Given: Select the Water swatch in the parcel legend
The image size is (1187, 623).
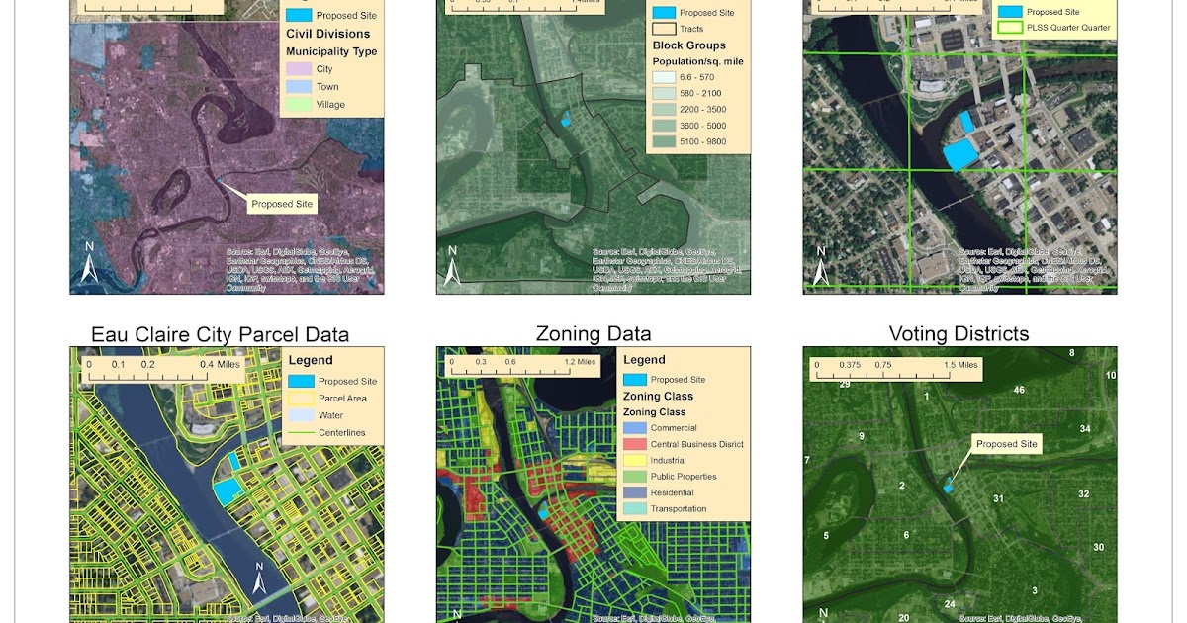Looking at the screenshot, I should (302, 416).
